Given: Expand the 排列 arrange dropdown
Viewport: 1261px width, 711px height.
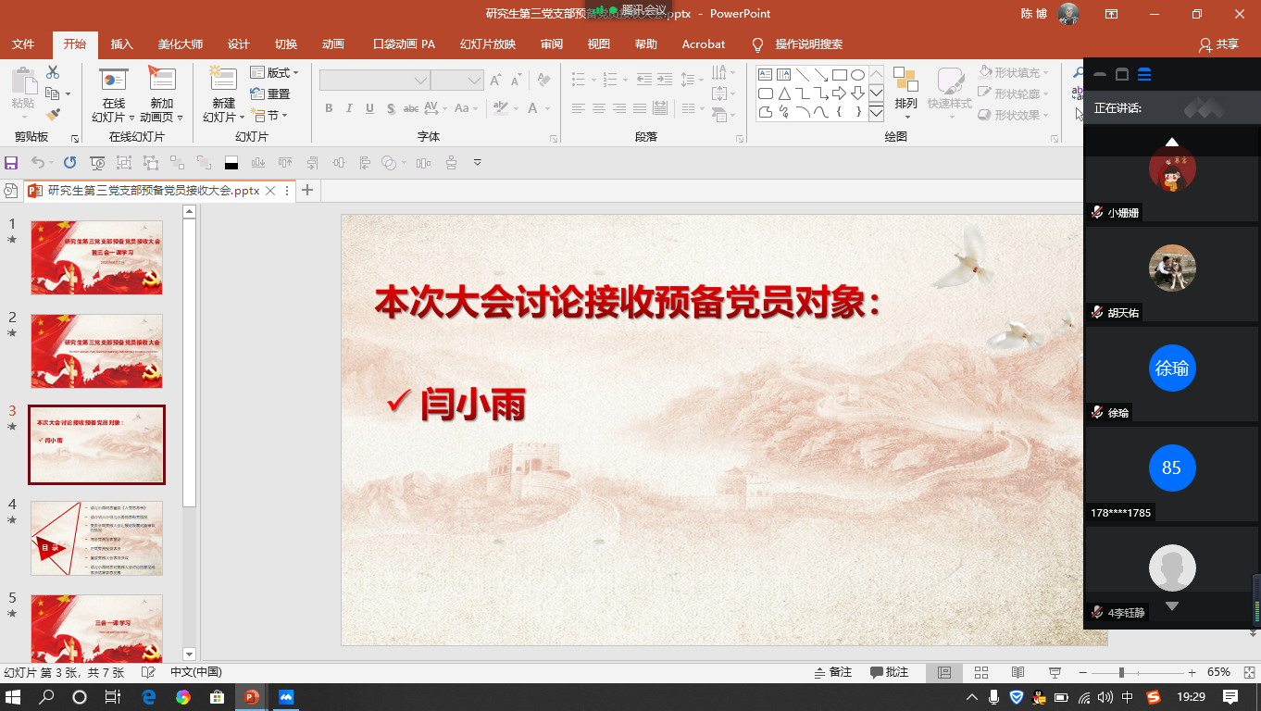Looking at the screenshot, I should tap(905, 104).
